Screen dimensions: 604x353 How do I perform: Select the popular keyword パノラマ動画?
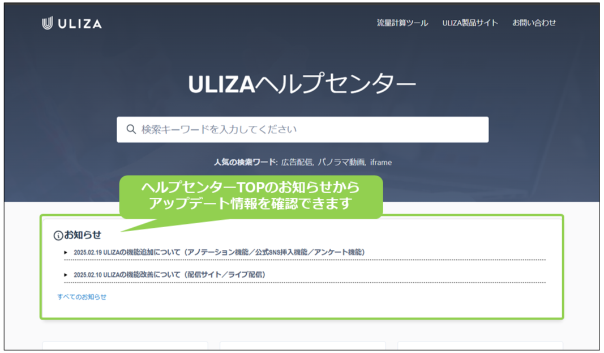click(341, 162)
